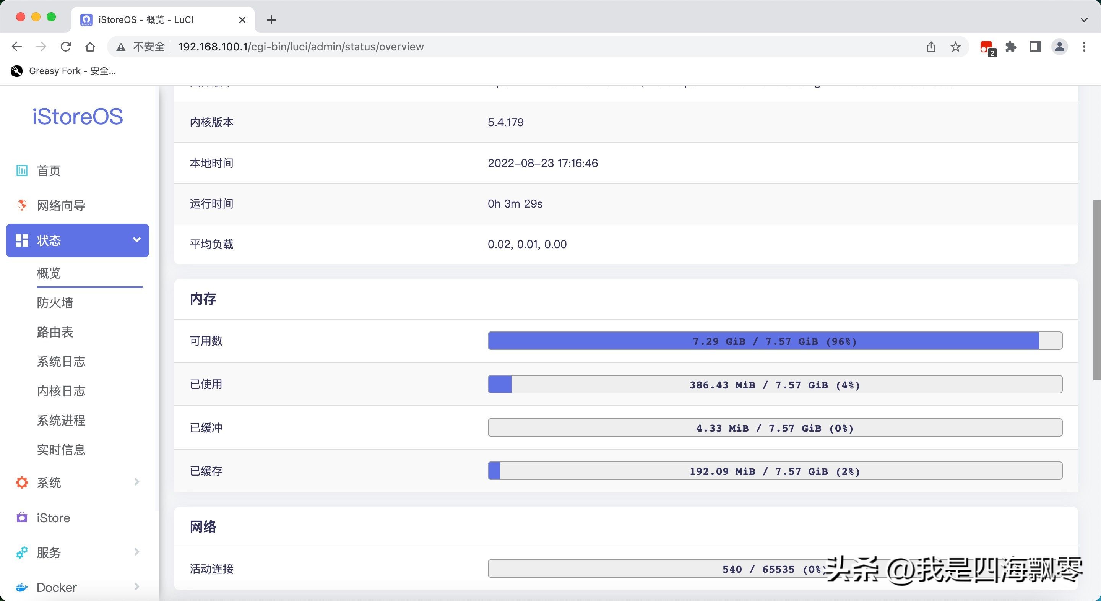Click the browser forward arrow
Viewport: 1101px width, 601px height.
coord(41,47)
